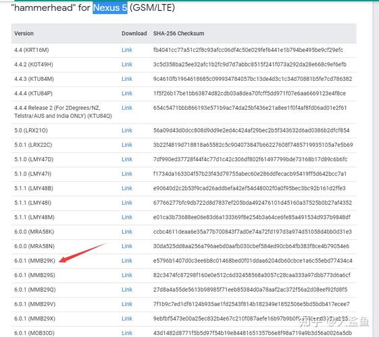Image resolution: width=379 pixels, height=337 pixels.
Task: Select version text 4.4.4 (KTU84P)
Action: coord(33,93)
